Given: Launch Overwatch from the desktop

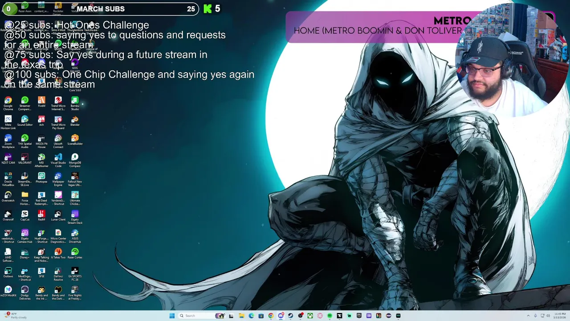Looking at the screenshot, I should (8, 197).
